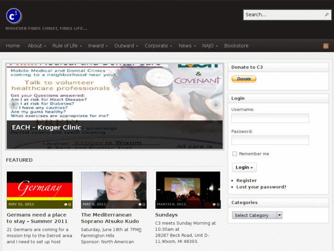Open the Atsuko Kudo portrait thumbnail
The image size is (334, 251).
tap(114, 190)
